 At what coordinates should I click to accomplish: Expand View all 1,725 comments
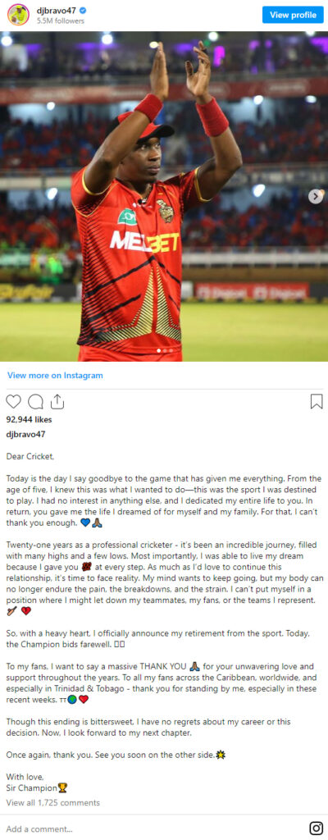[53, 802]
